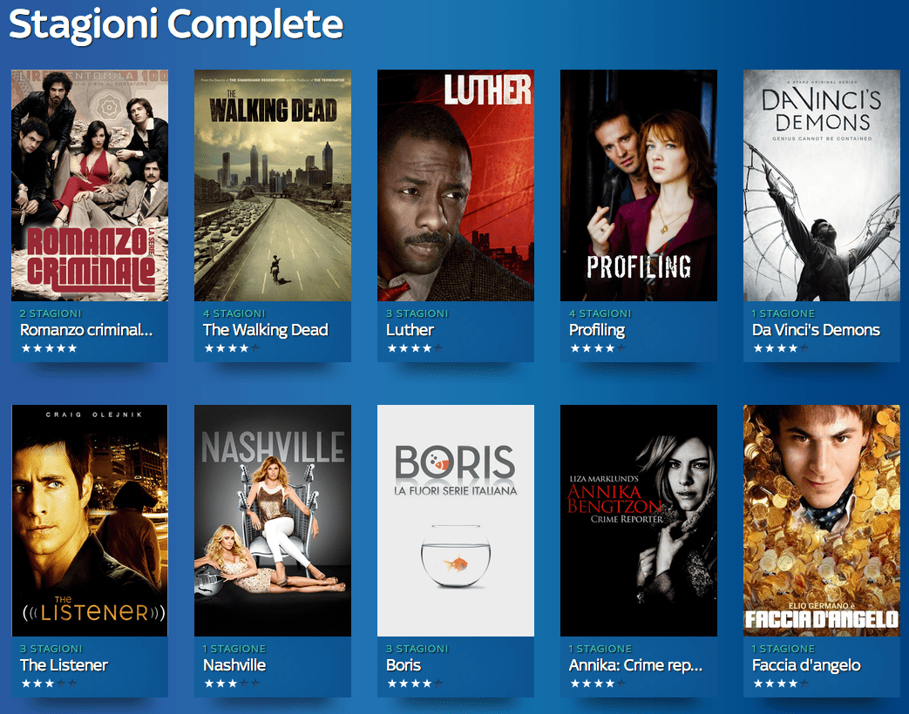Select the Faccia d'angelo poster
The image size is (909, 714).
822,521
